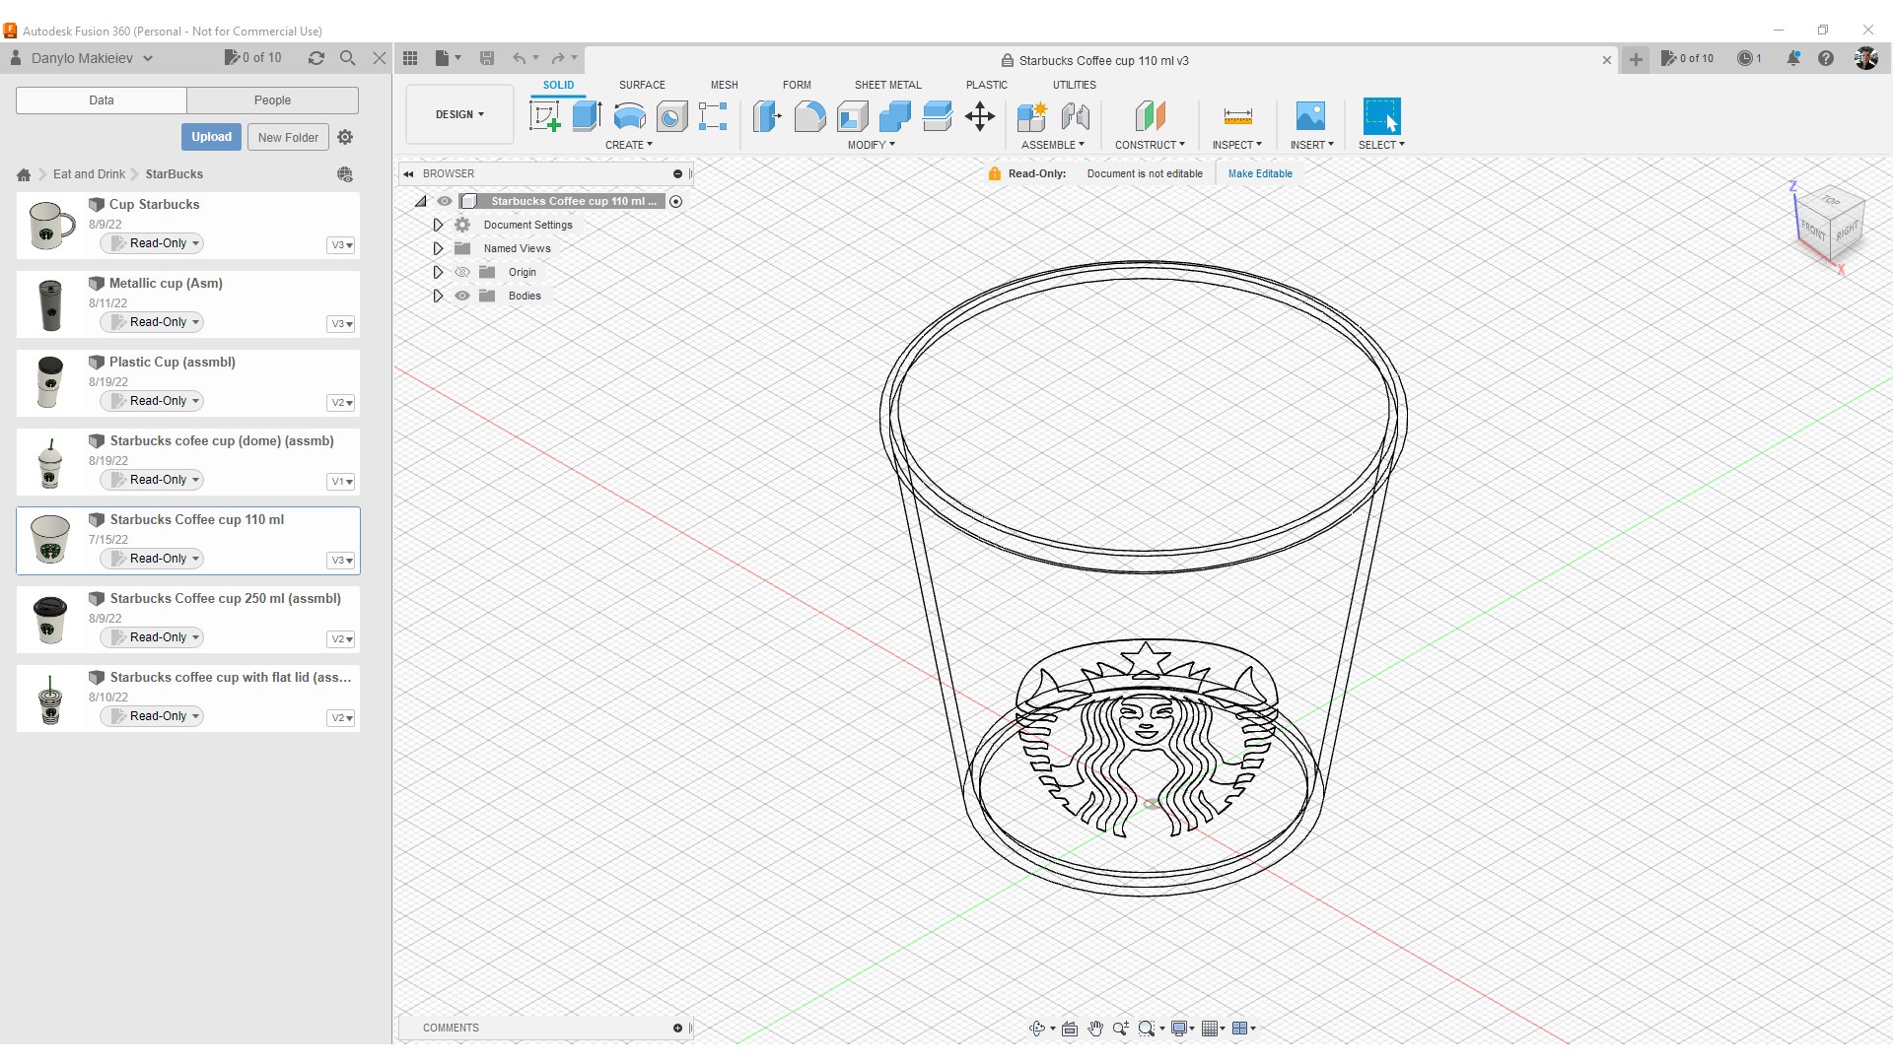
Task: Click the Make Editable link
Action: 1260,173
